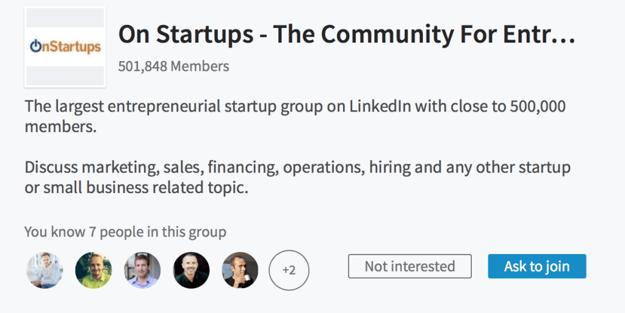The image size is (625, 313).
Task: View the member in the white patterned shirt
Action: click(45, 270)
